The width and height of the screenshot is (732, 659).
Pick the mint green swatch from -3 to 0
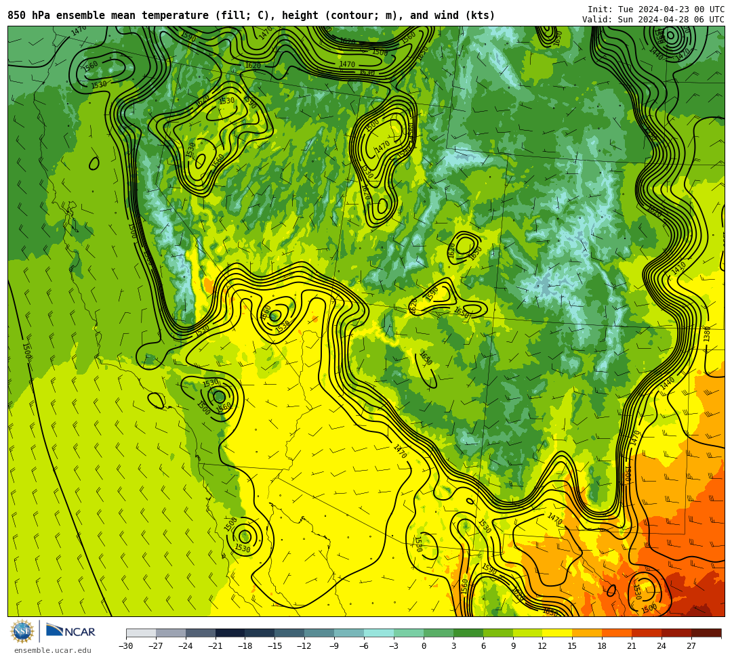[409, 633]
